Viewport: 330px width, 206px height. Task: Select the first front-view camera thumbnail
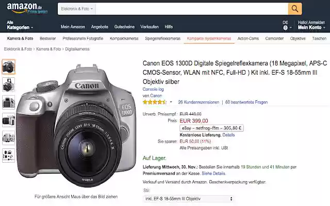[9, 67]
